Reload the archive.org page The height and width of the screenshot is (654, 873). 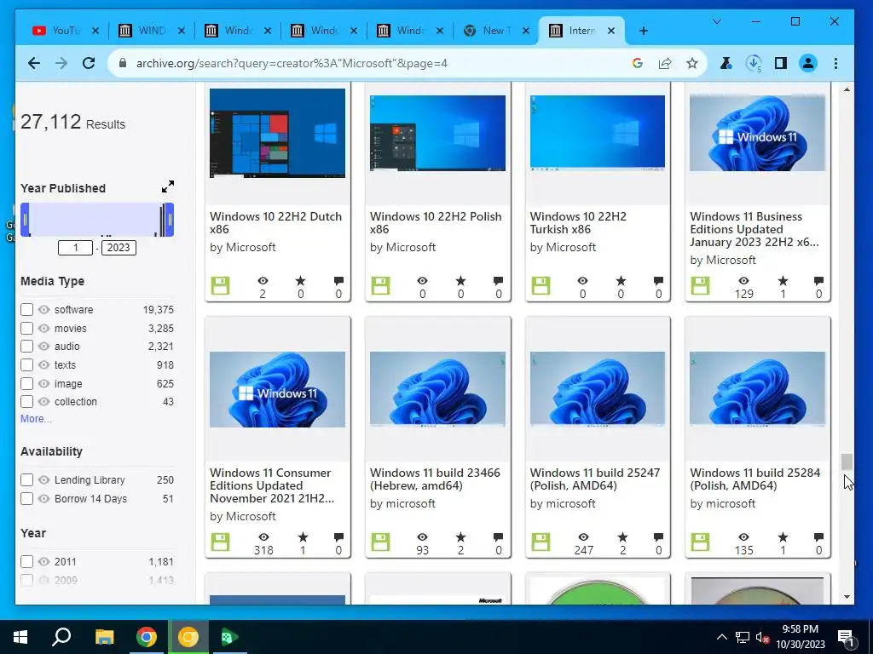pos(89,63)
